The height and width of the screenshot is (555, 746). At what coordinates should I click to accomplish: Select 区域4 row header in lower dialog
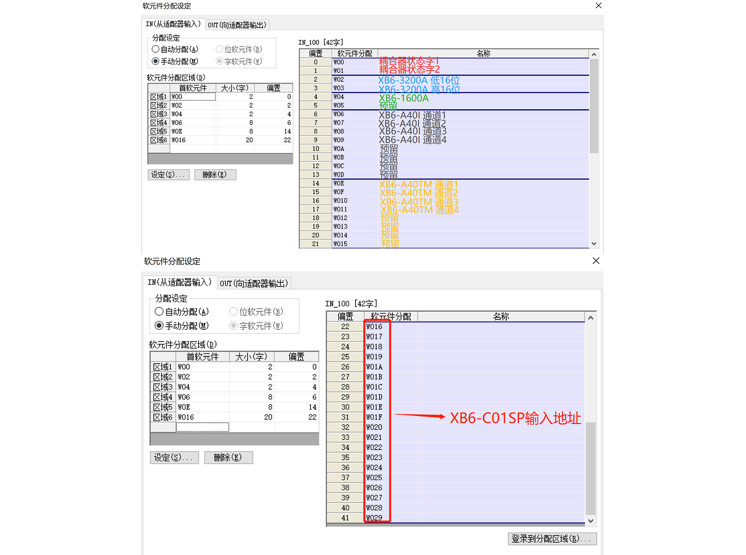[x=163, y=397]
